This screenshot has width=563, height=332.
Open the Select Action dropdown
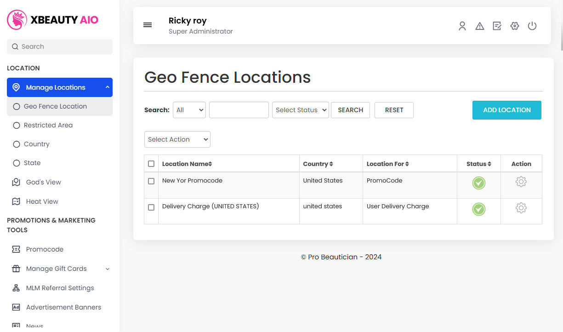[x=177, y=139]
